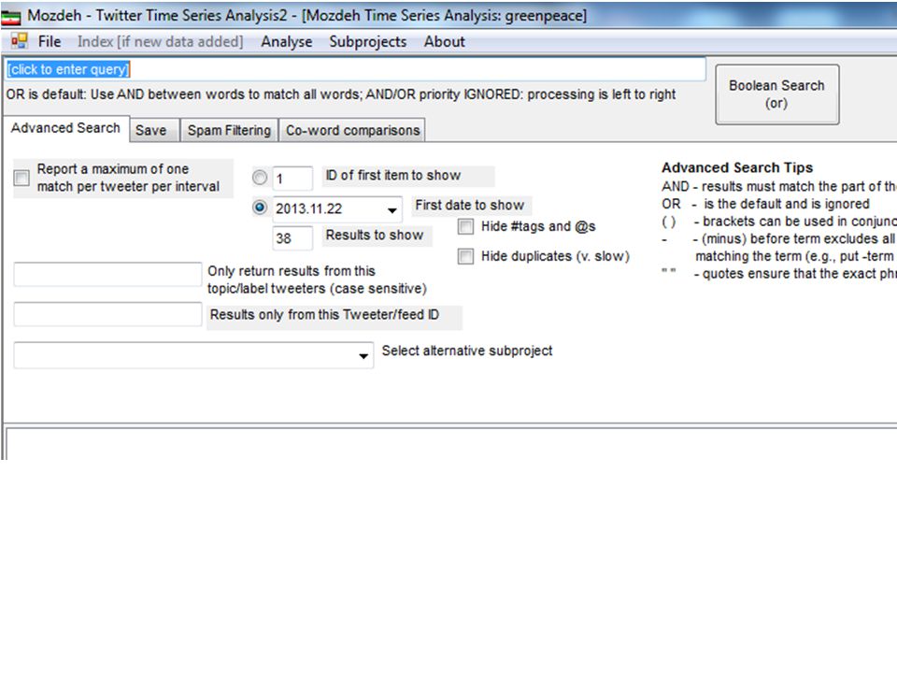Click 'Results only from this Tweeter/feed ID' label
Image resolution: width=897 pixels, height=673 pixels.
point(324,314)
